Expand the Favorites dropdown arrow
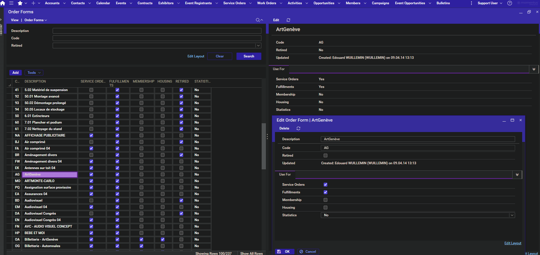 [x=26, y=3]
